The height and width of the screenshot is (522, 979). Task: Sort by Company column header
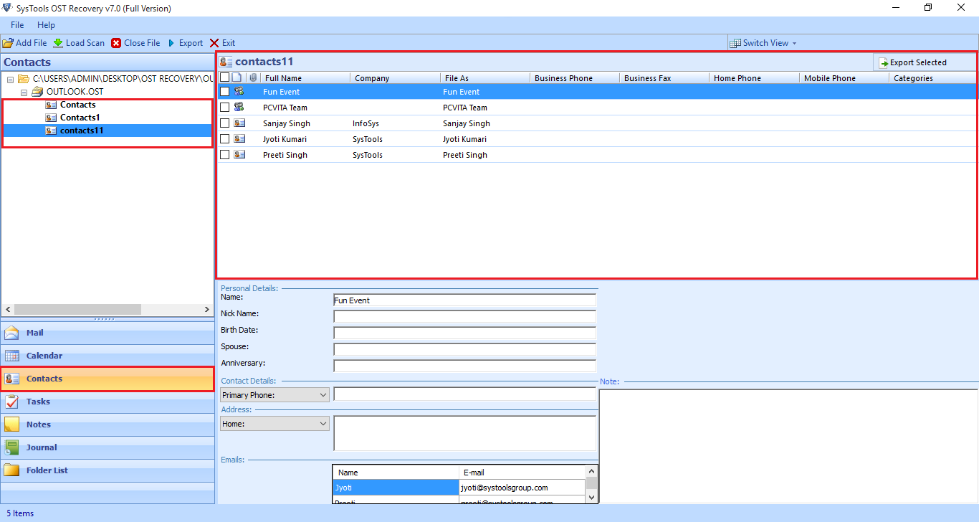click(395, 78)
